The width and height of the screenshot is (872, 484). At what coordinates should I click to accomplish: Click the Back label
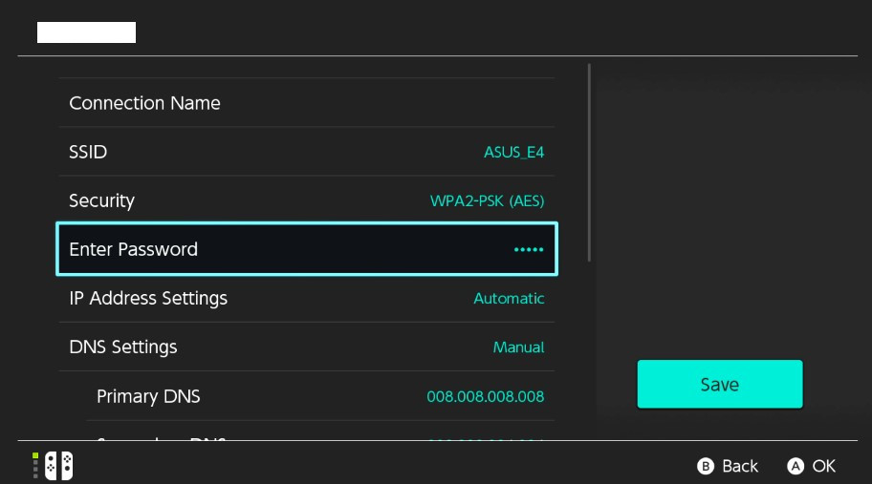point(740,466)
